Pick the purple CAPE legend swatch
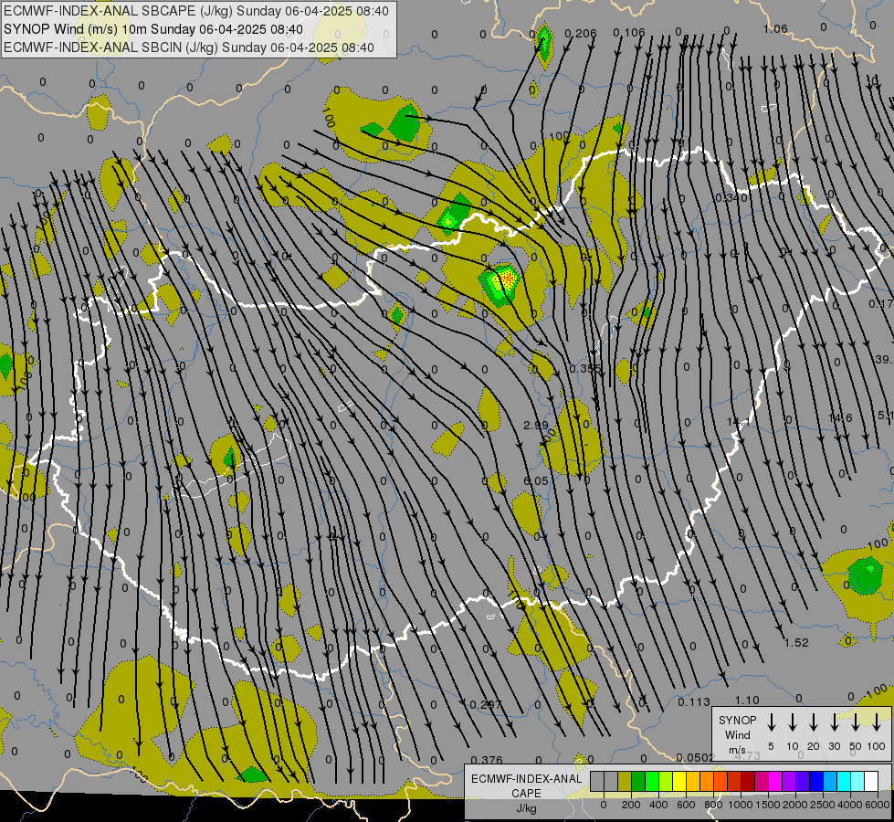 tap(788, 782)
